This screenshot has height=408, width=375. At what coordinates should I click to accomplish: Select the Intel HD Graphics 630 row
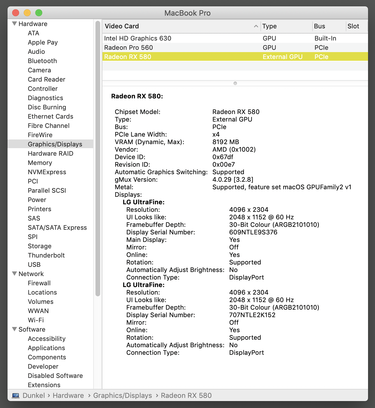235,38
